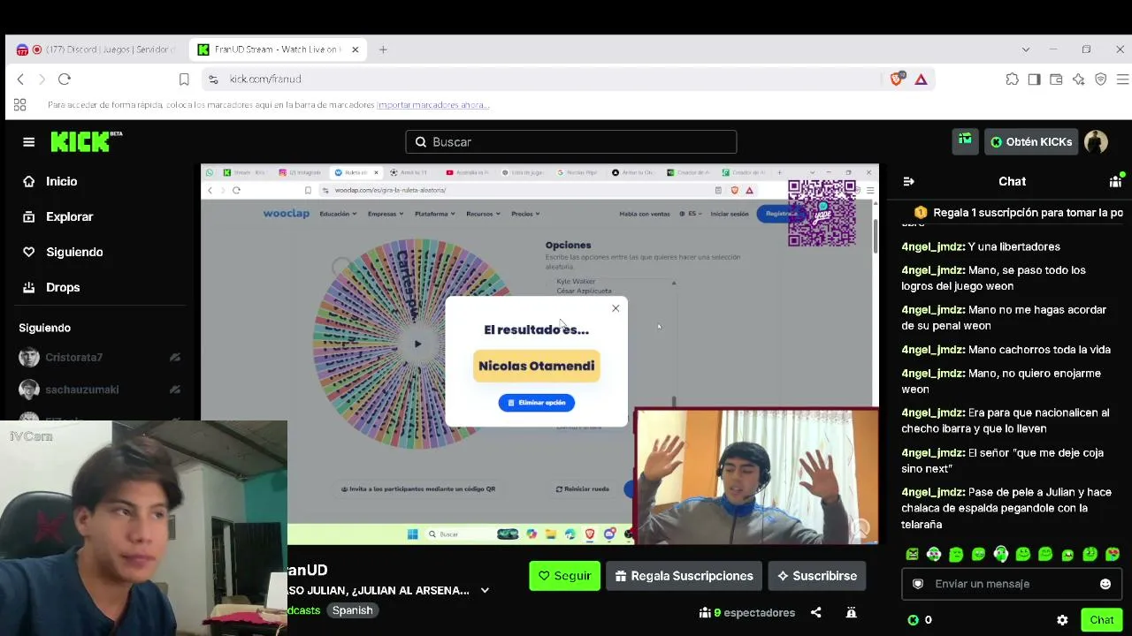Screen dimensions: 1132x636
Task: Click Reiniciar rueda in the stream
Action: point(583,488)
